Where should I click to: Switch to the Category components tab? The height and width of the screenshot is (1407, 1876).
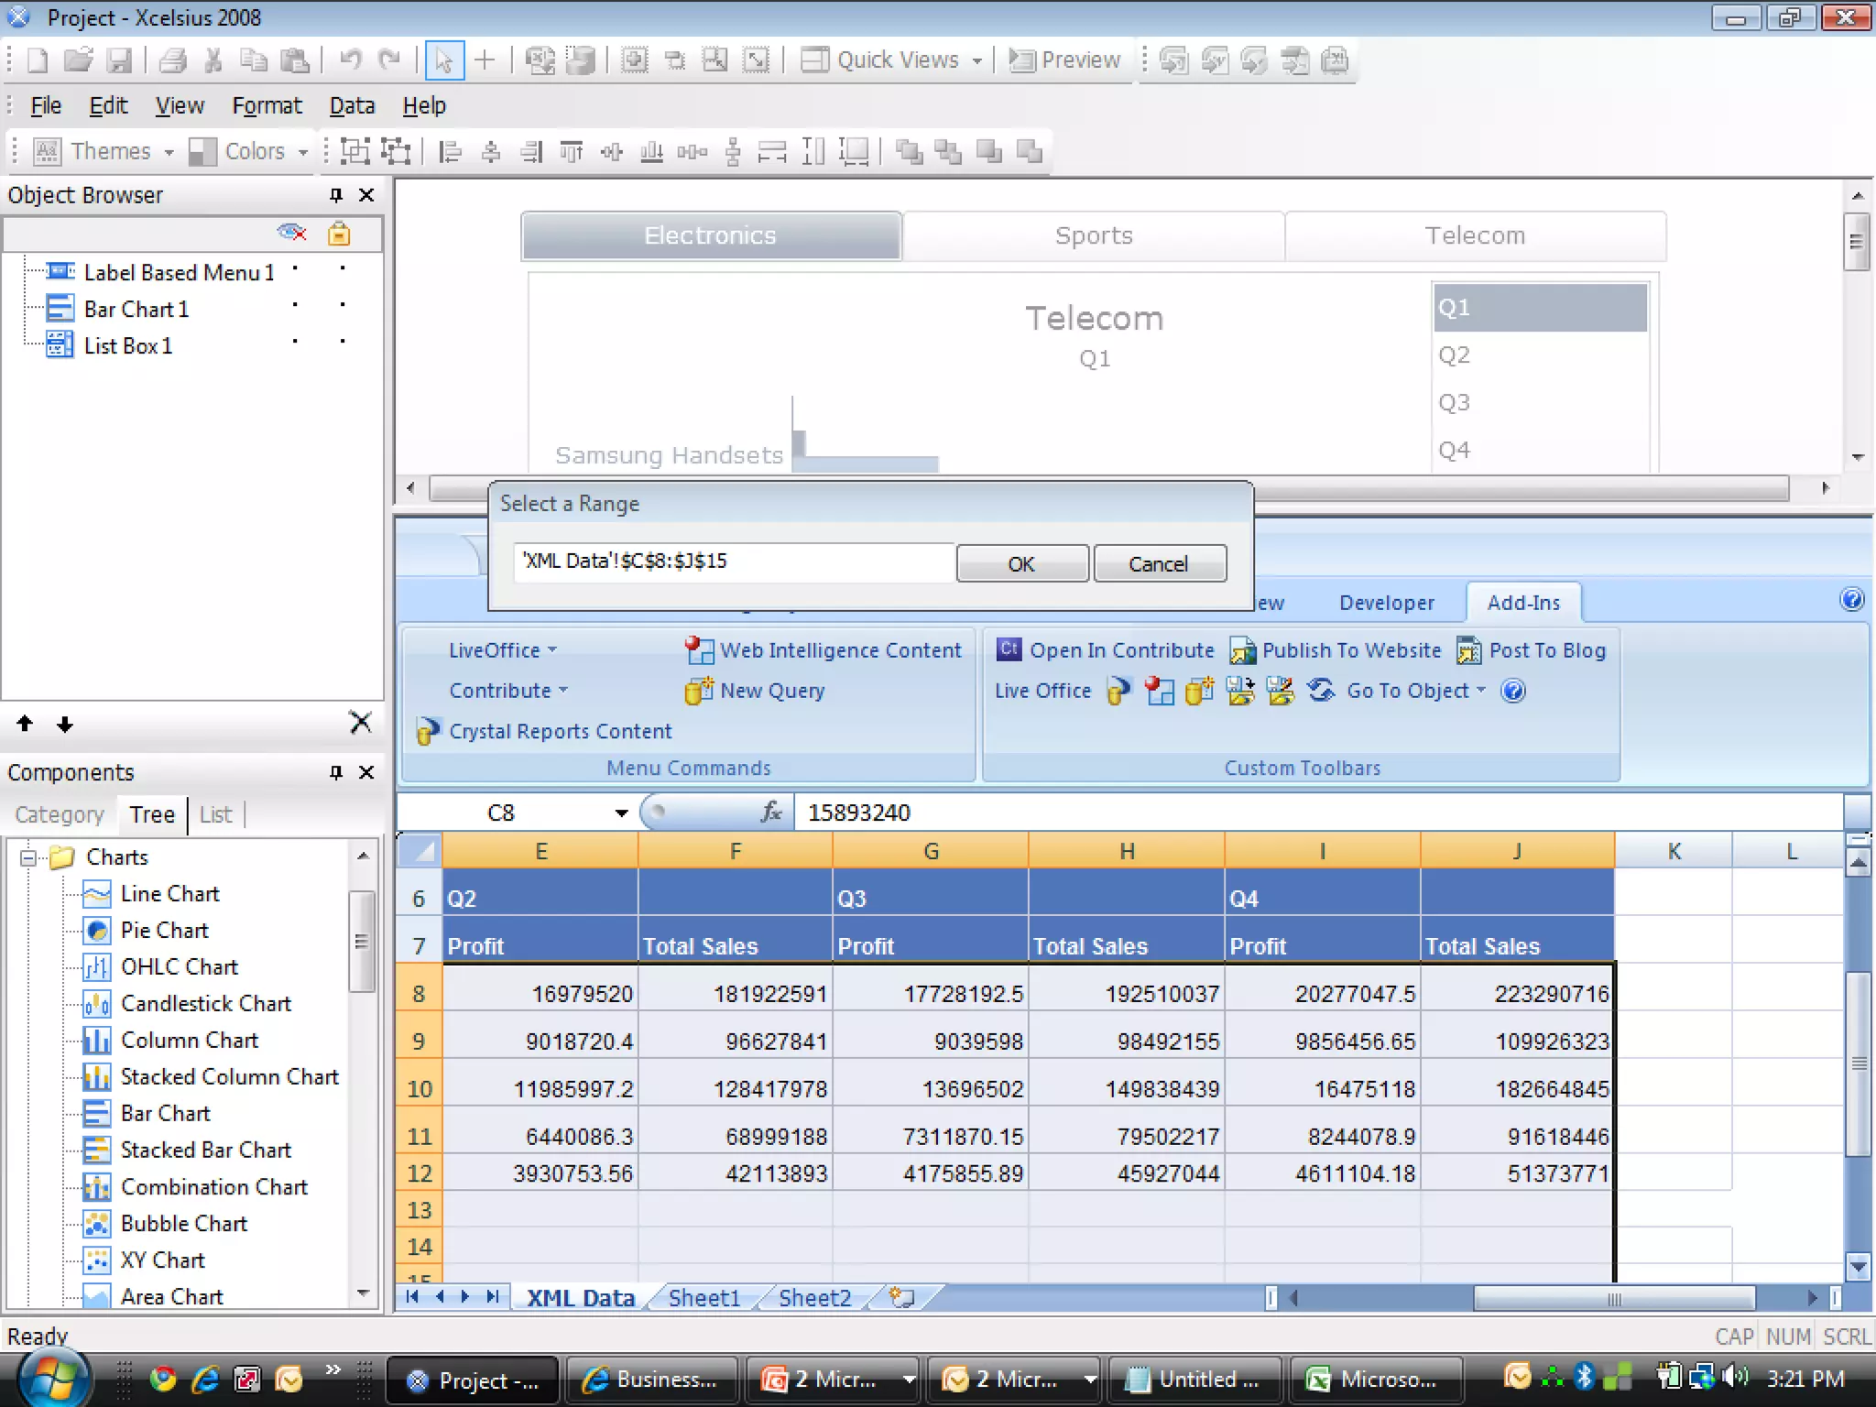click(x=60, y=814)
